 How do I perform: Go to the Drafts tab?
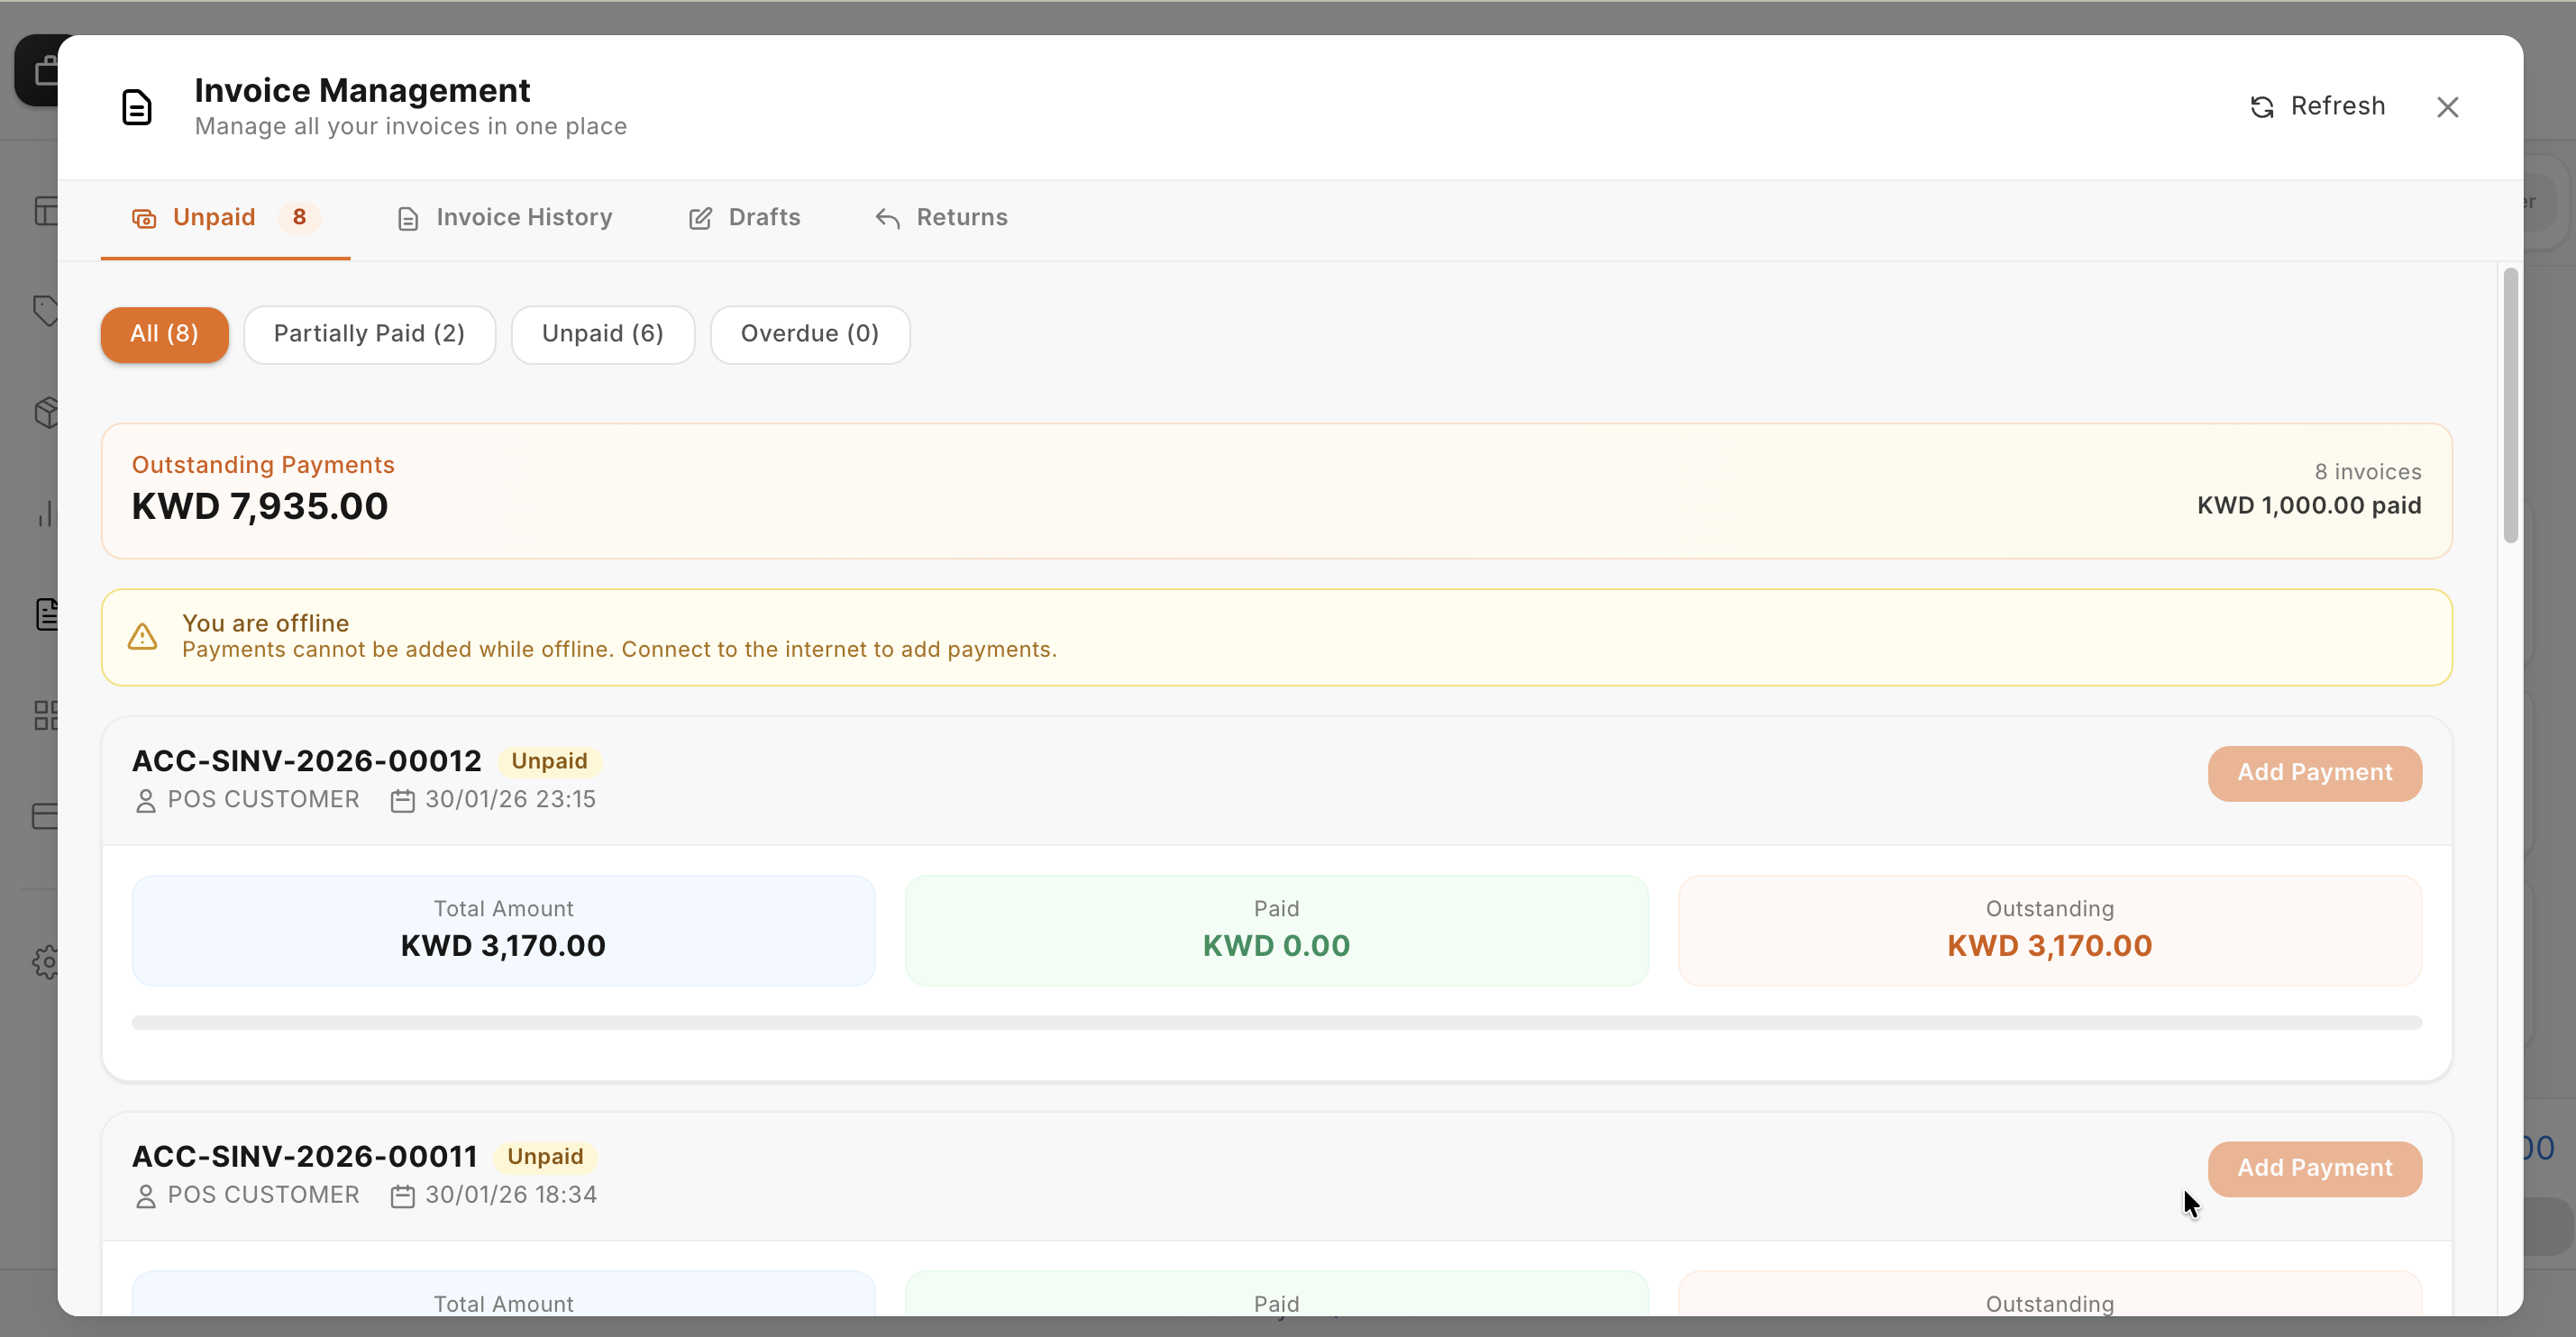pyautogui.click(x=744, y=218)
